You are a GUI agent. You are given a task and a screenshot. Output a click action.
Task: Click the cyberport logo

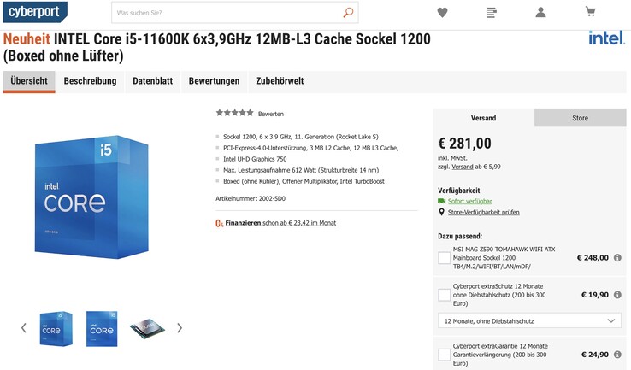tap(35, 12)
